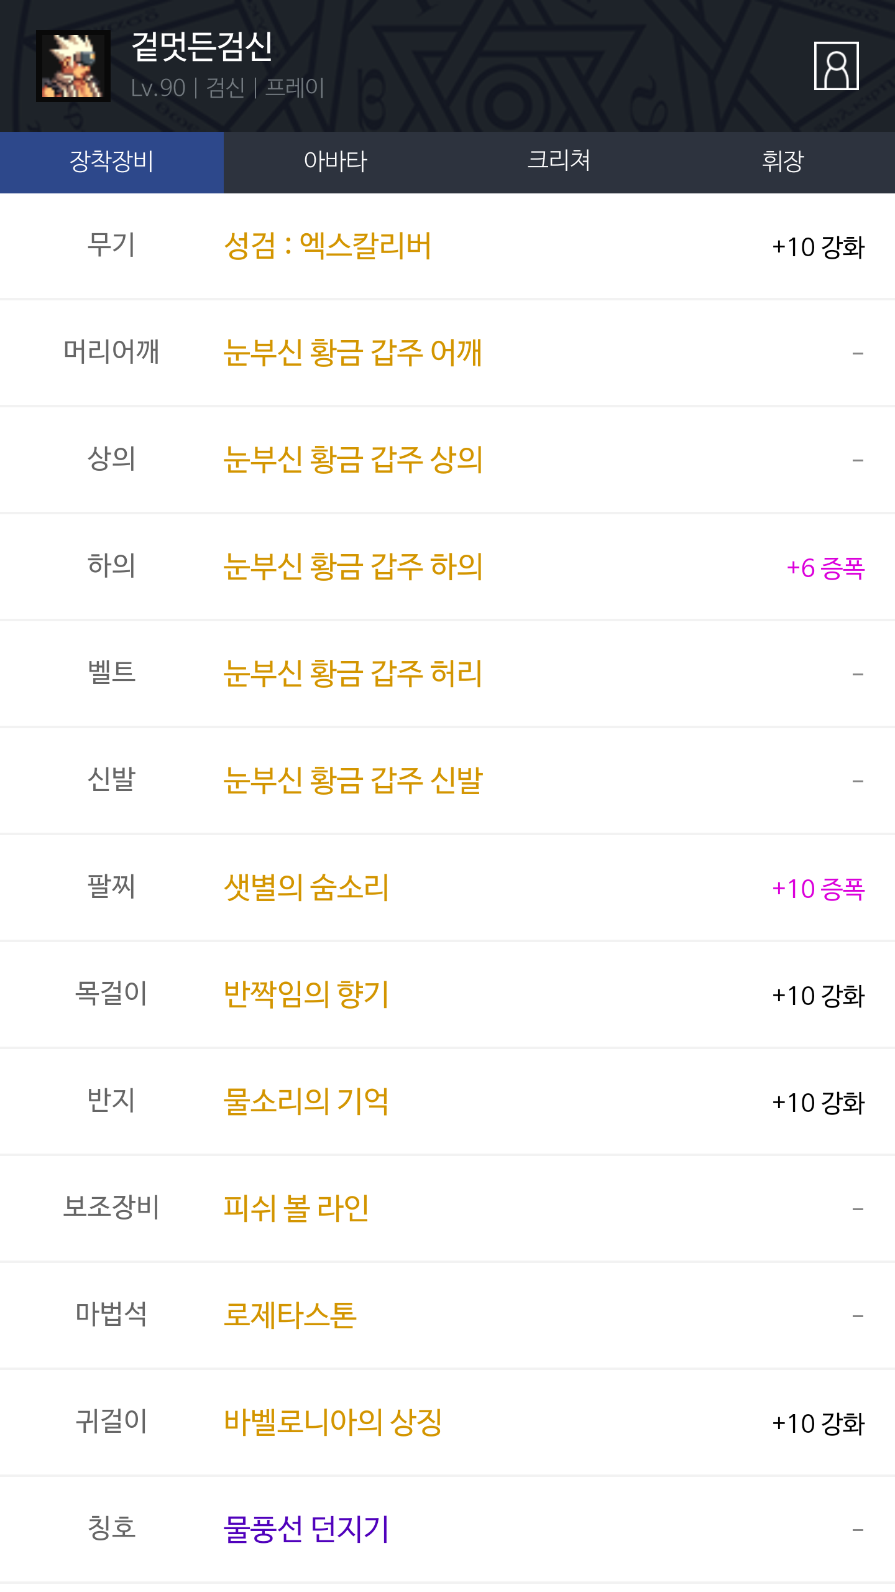Open bracelet item 샛별의 숨소리
Image resolution: width=895 pixels, height=1592 pixels.
point(306,887)
